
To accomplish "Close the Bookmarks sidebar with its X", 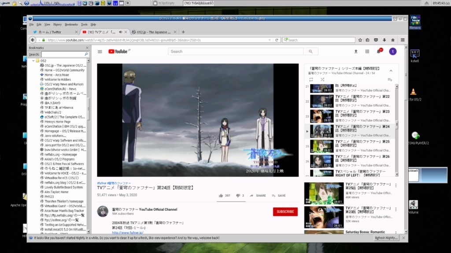I will point(87,48).
